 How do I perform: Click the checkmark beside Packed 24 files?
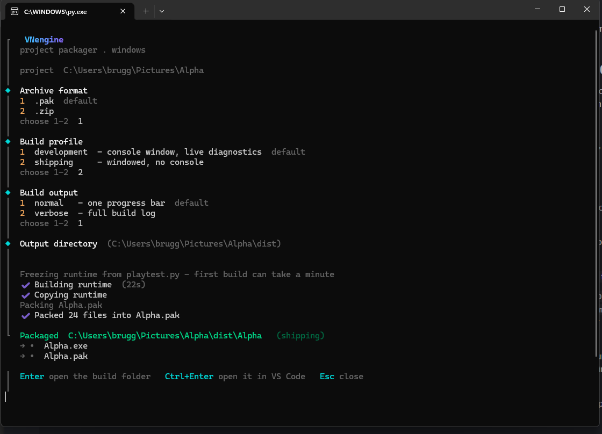[26, 316]
